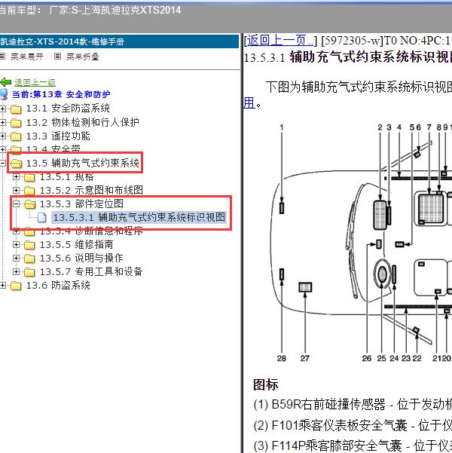Click the 凯迪拉克-XTS-2014款-维修手册 title bar

pos(119,41)
